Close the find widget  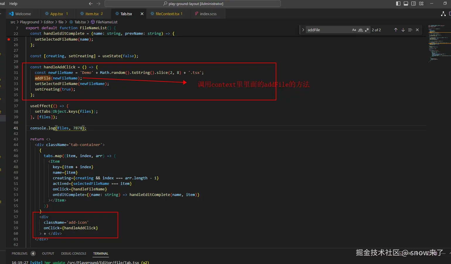417,30
